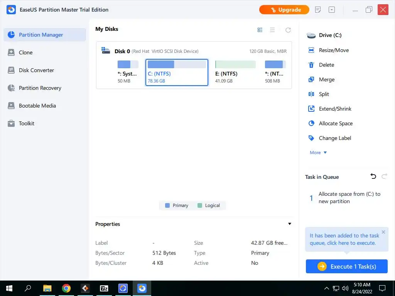395x296 pixels.
Task: Switch to disk card view
Action: [260, 30]
